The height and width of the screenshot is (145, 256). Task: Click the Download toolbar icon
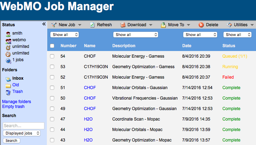[123, 25]
